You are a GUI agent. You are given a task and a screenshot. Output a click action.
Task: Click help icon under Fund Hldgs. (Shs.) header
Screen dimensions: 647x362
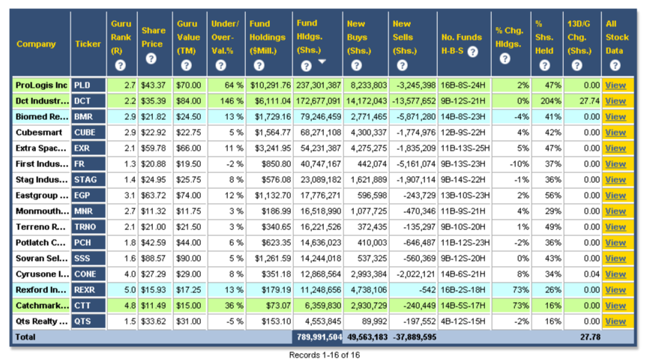click(306, 65)
